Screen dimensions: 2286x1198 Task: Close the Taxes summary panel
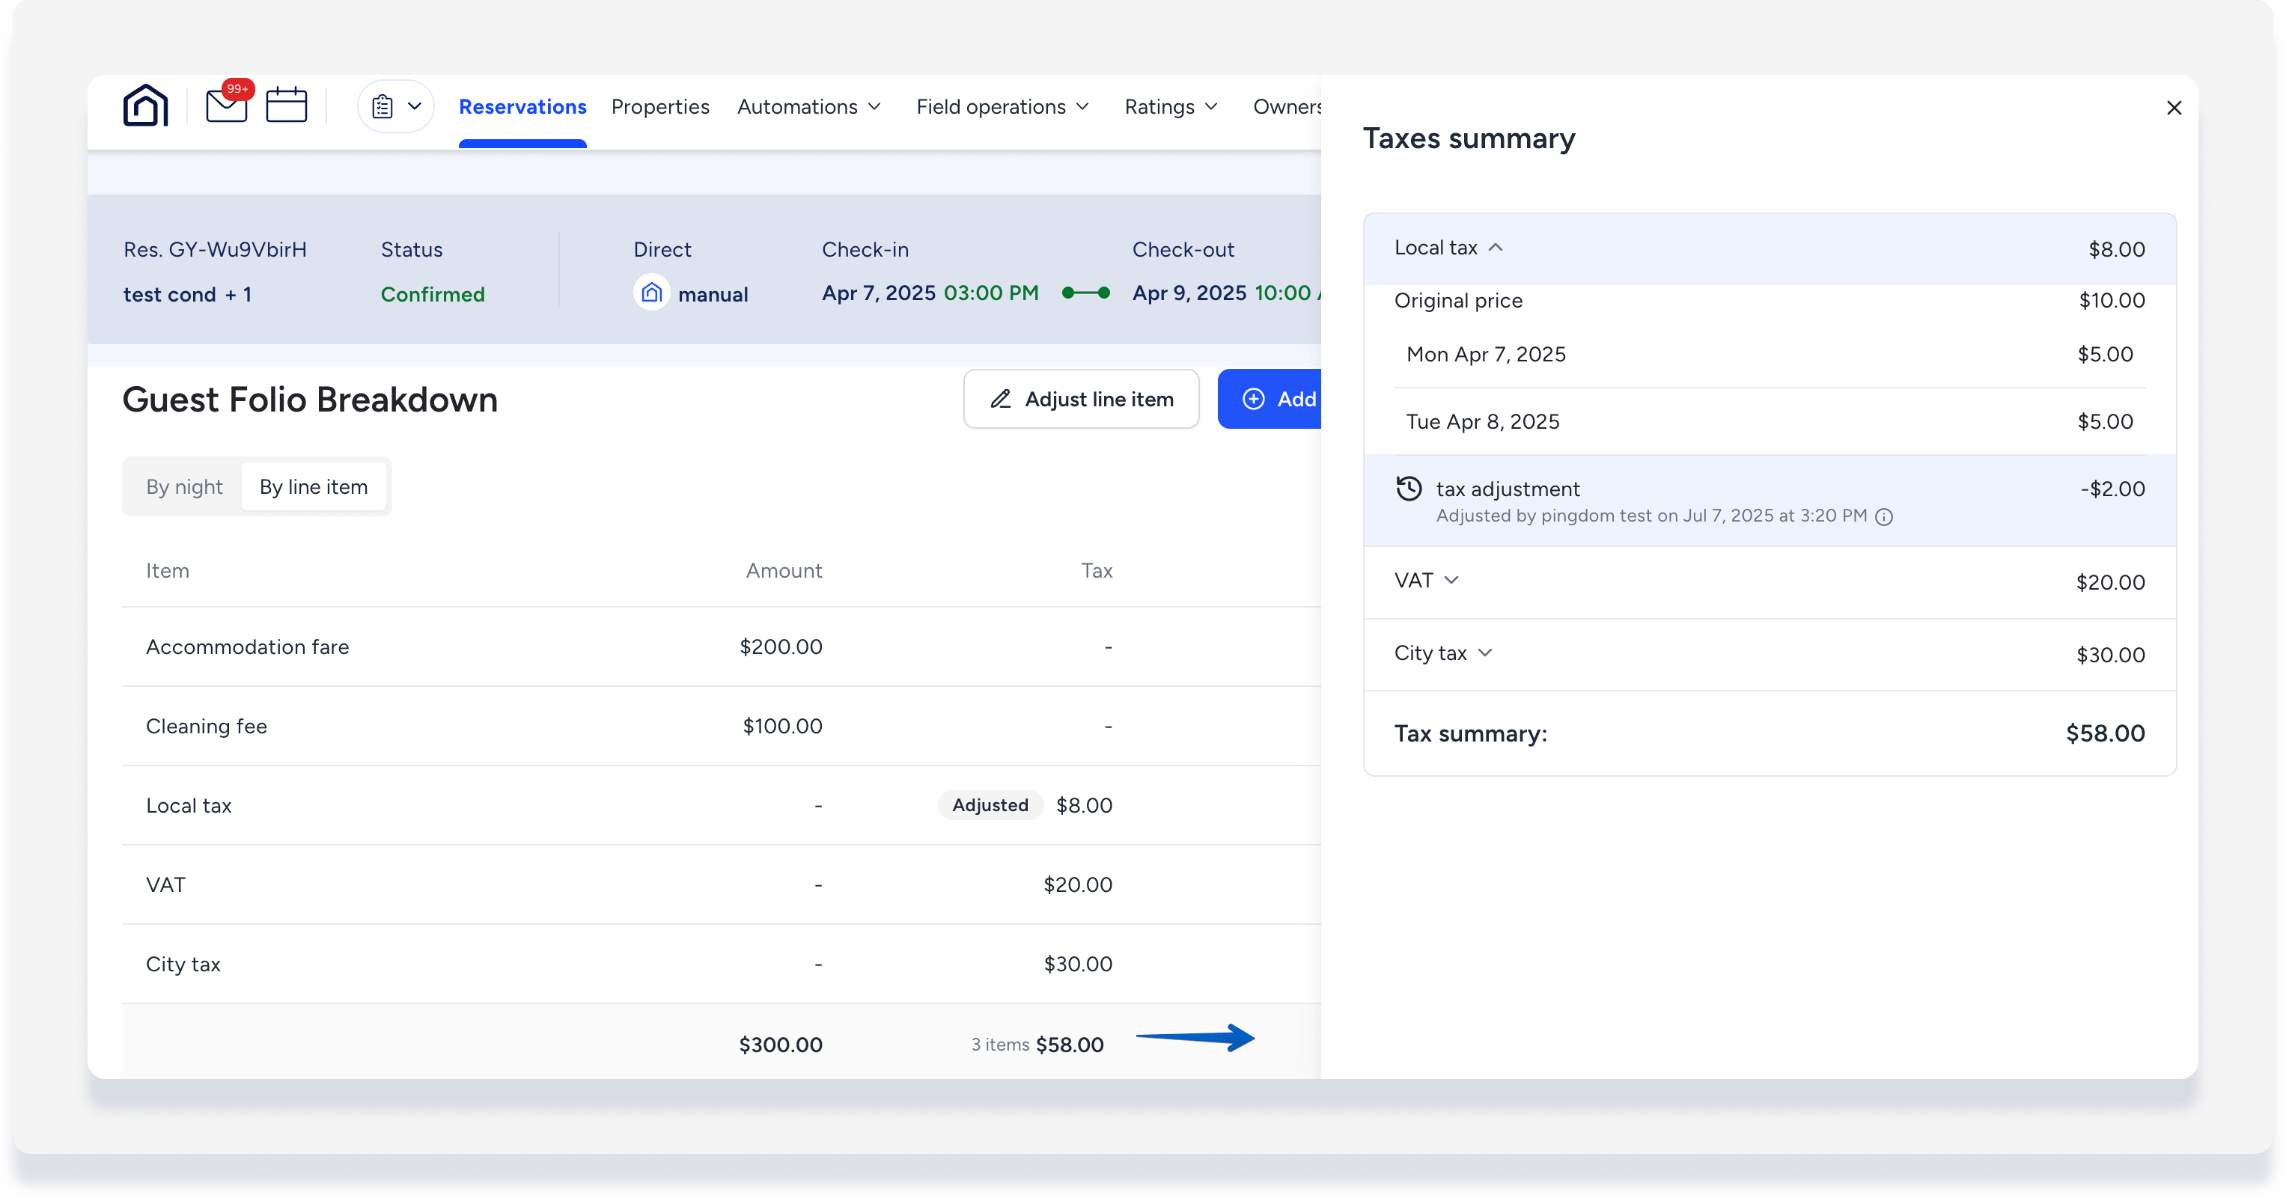[x=2173, y=107]
